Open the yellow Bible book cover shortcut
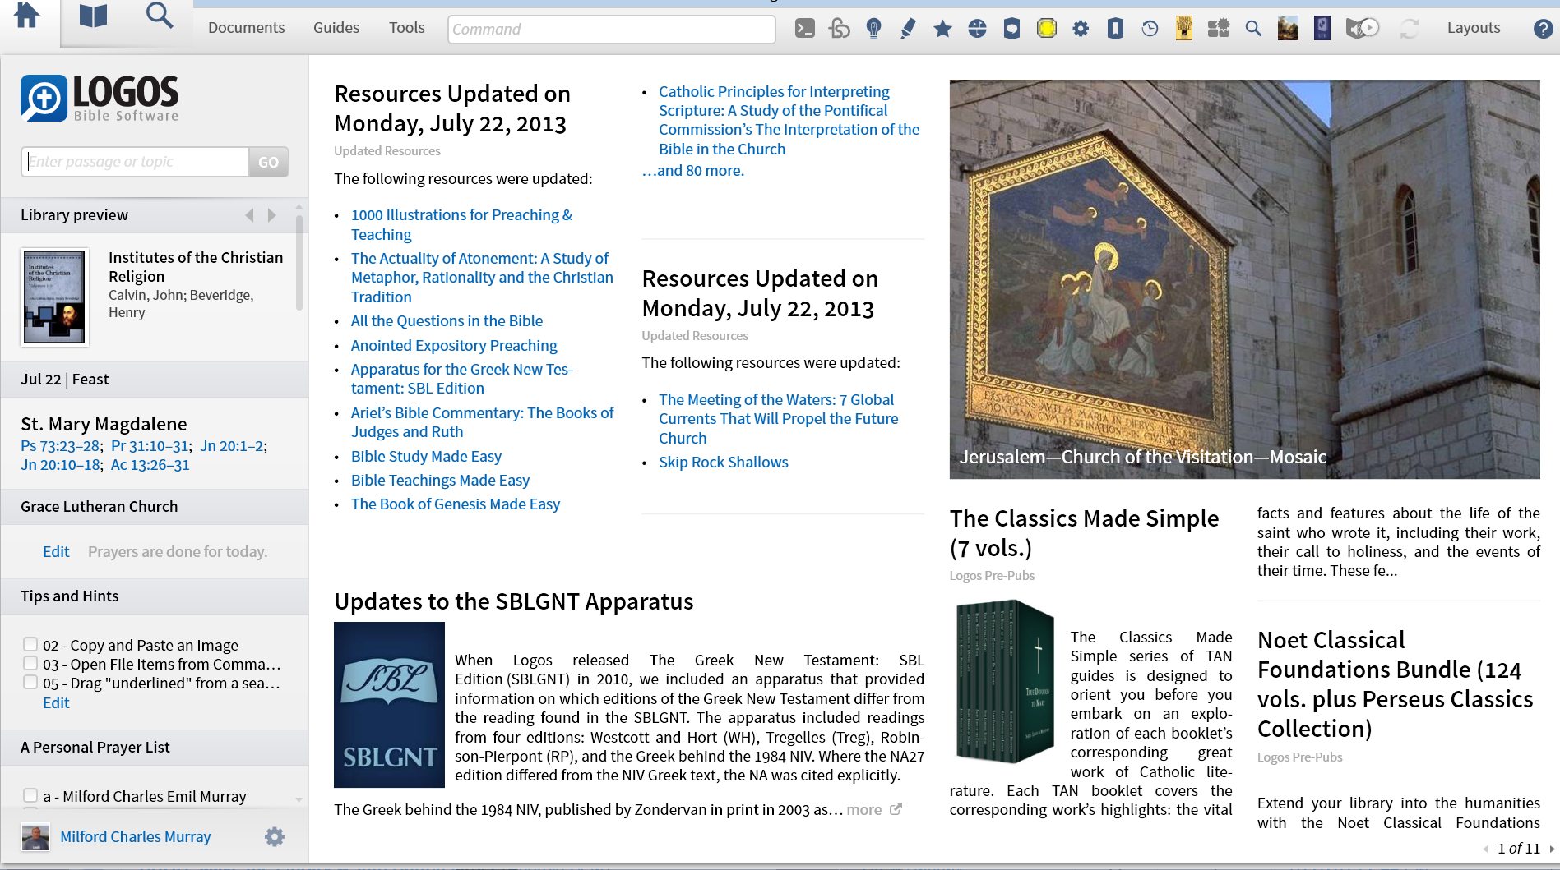 pyautogui.click(x=1184, y=28)
